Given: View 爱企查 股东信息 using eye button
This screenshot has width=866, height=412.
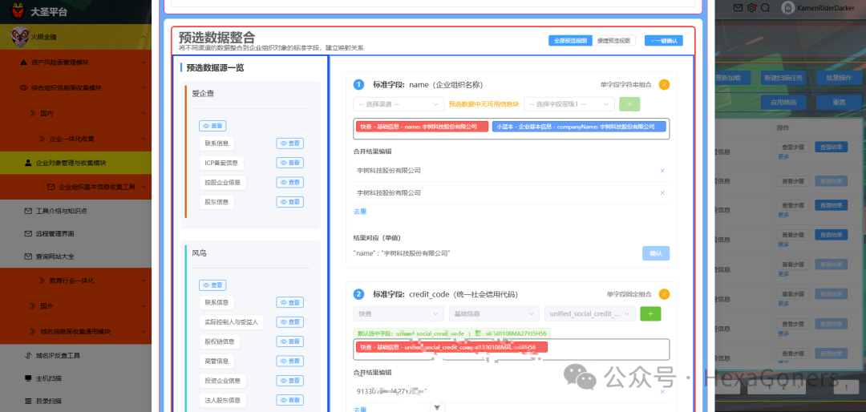Looking at the screenshot, I should click(x=290, y=201).
